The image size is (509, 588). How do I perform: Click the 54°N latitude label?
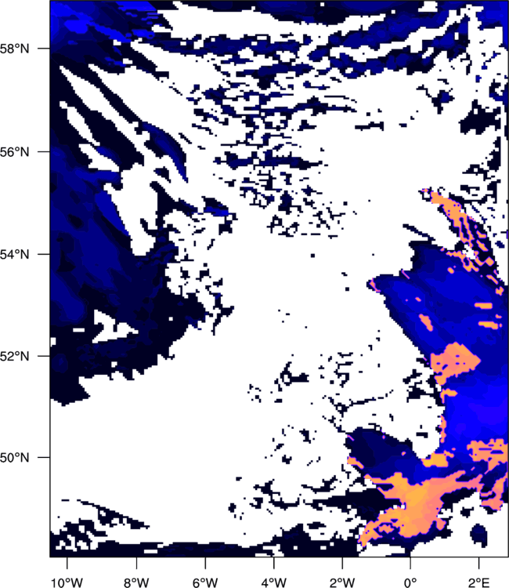tap(14, 254)
